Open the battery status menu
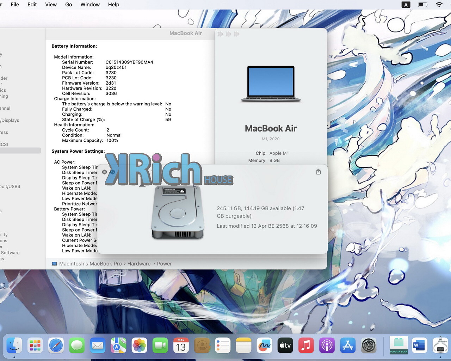The width and height of the screenshot is (451, 361). click(x=423, y=5)
